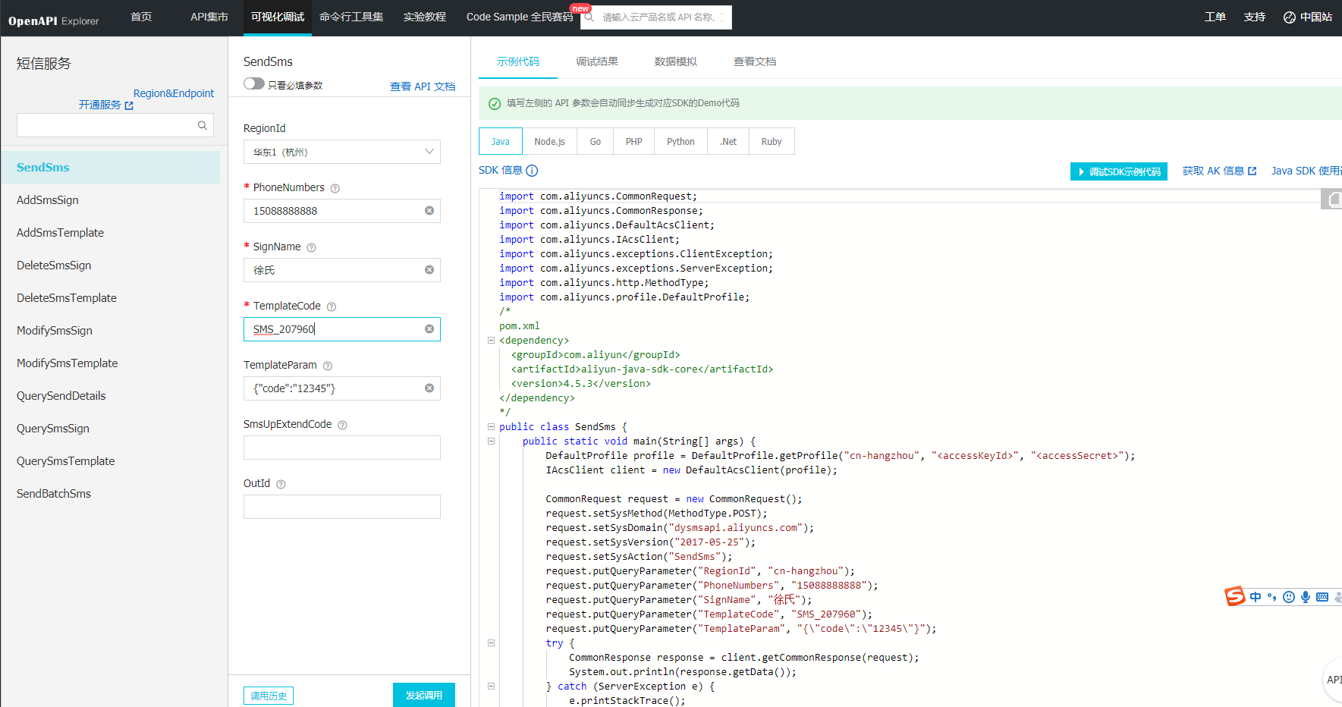
Task: Open the 命令行工具集 menu item
Action: click(x=351, y=17)
